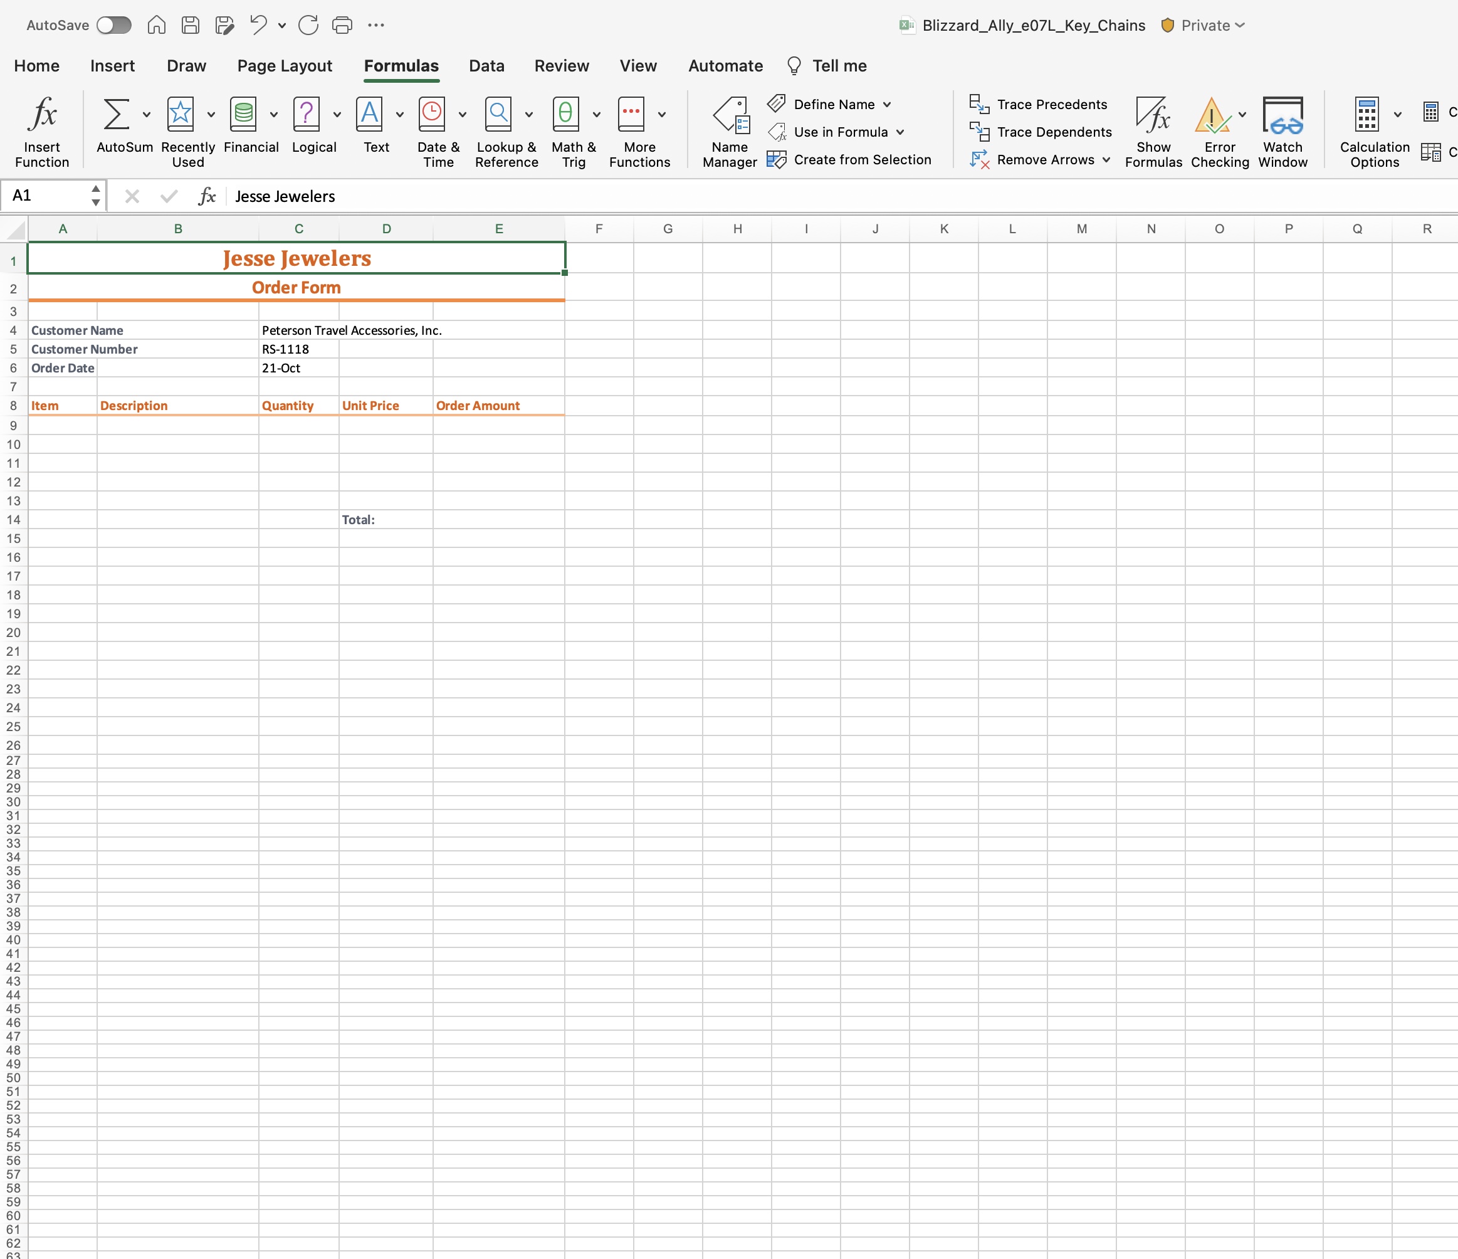This screenshot has height=1259, width=1458.
Task: Toggle the AutoSave switch on
Action: (x=114, y=24)
